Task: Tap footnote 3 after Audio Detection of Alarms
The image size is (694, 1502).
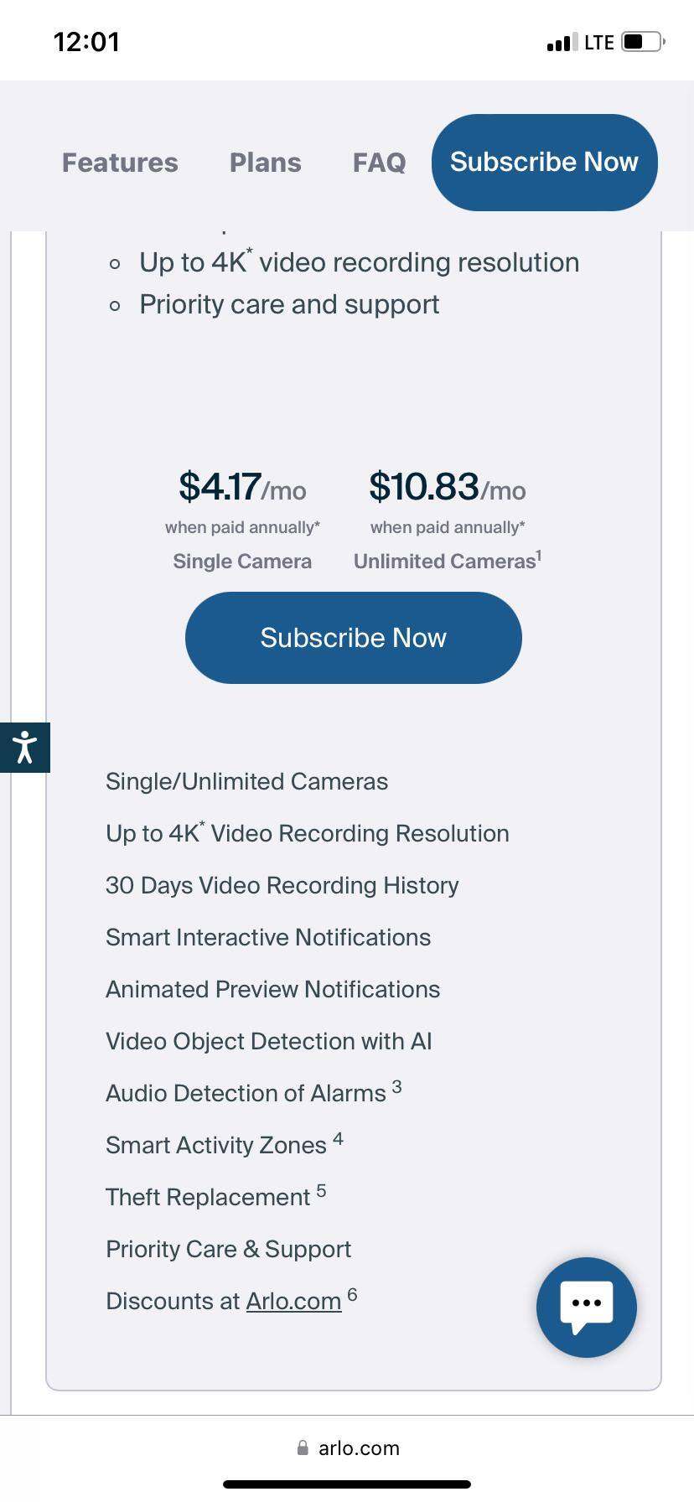Action: pyautogui.click(x=396, y=1087)
